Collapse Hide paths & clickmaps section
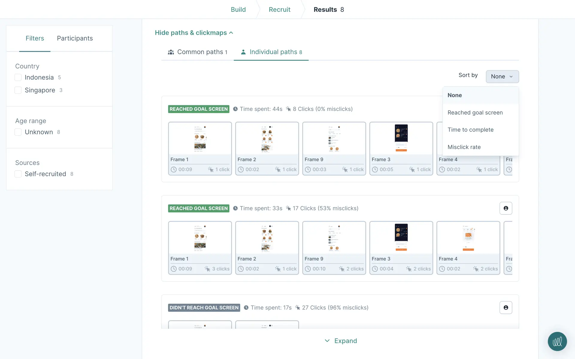 [194, 33]
